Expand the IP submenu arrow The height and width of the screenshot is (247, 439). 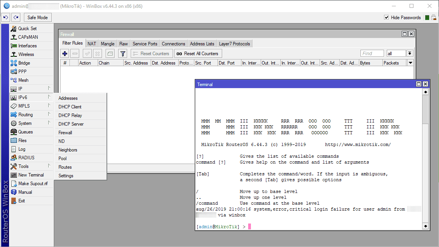click(x=49, y=88)
